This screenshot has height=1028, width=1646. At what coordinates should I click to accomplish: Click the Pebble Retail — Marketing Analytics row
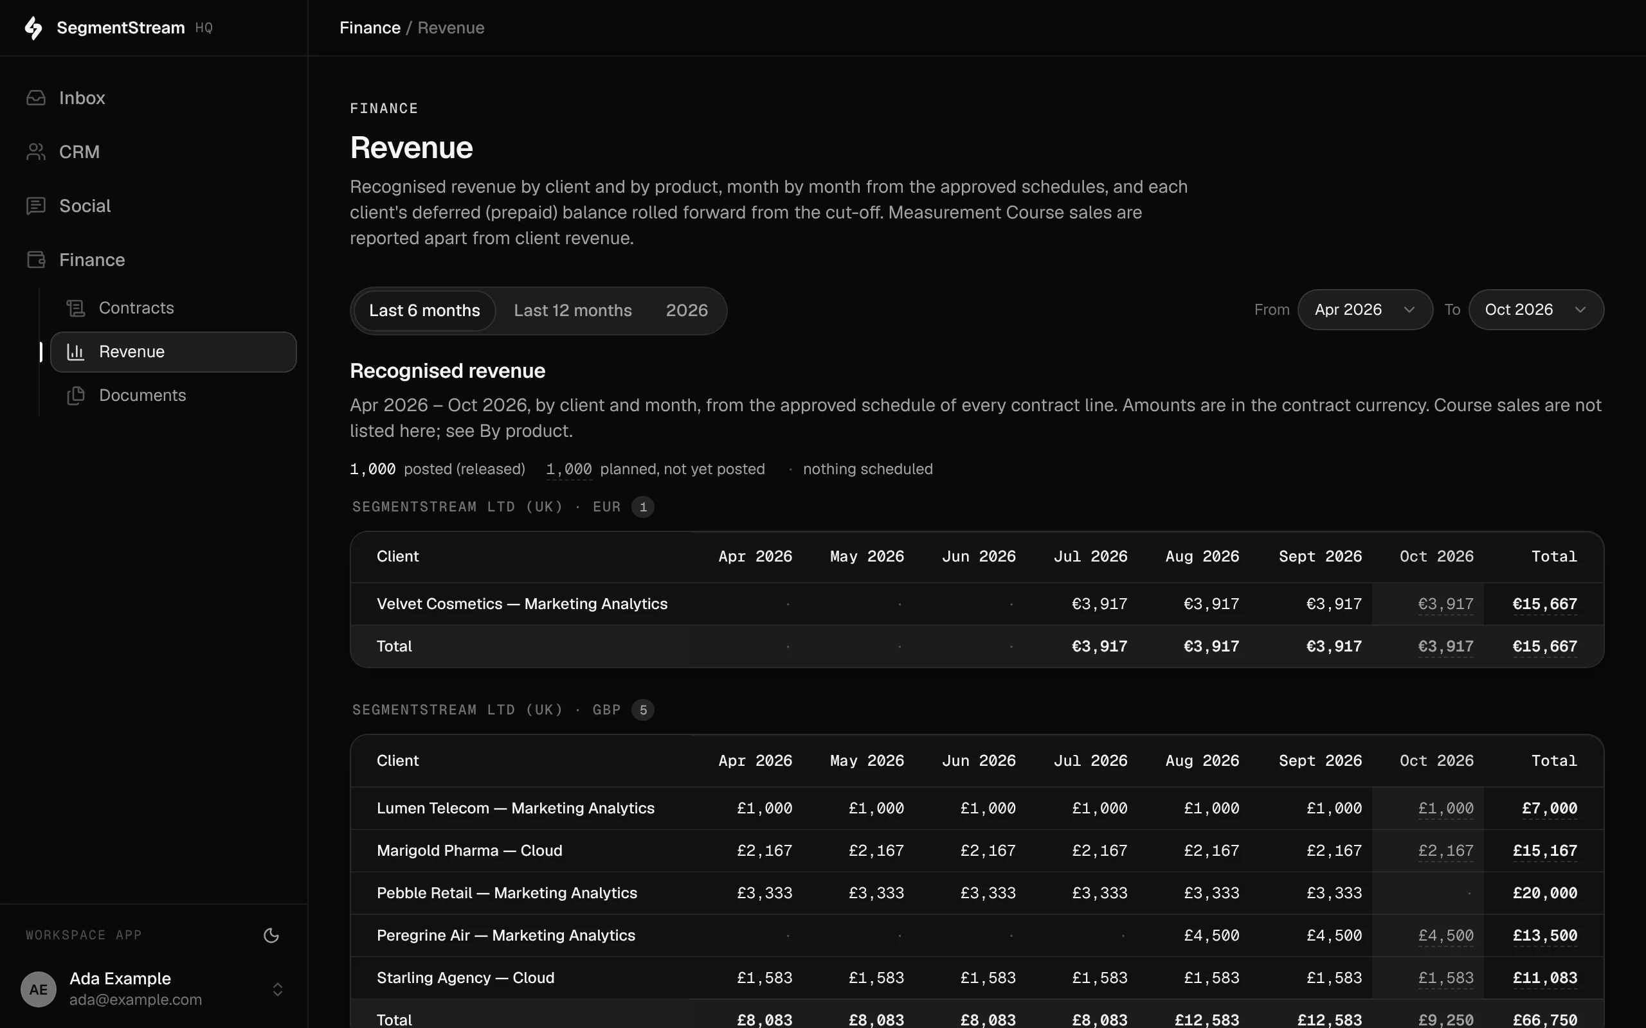click(x=977, y=893)
